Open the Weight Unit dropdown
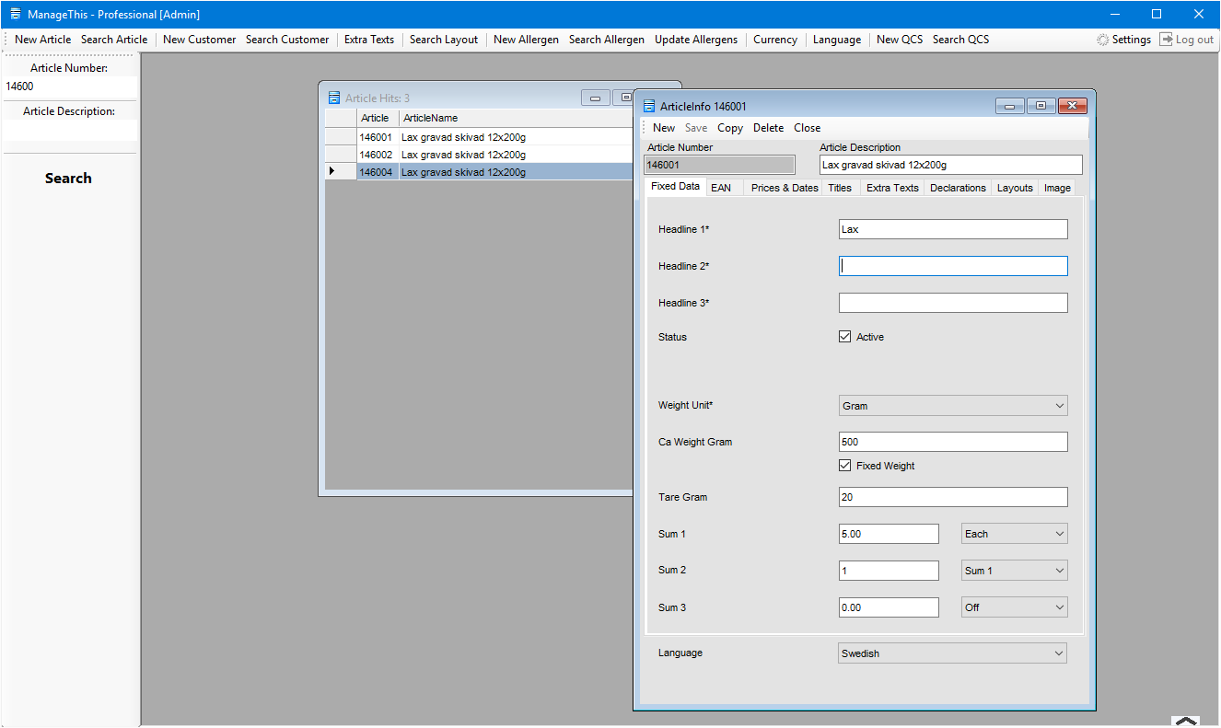This screenshot has height=728, width=1221. pos(953,406)
